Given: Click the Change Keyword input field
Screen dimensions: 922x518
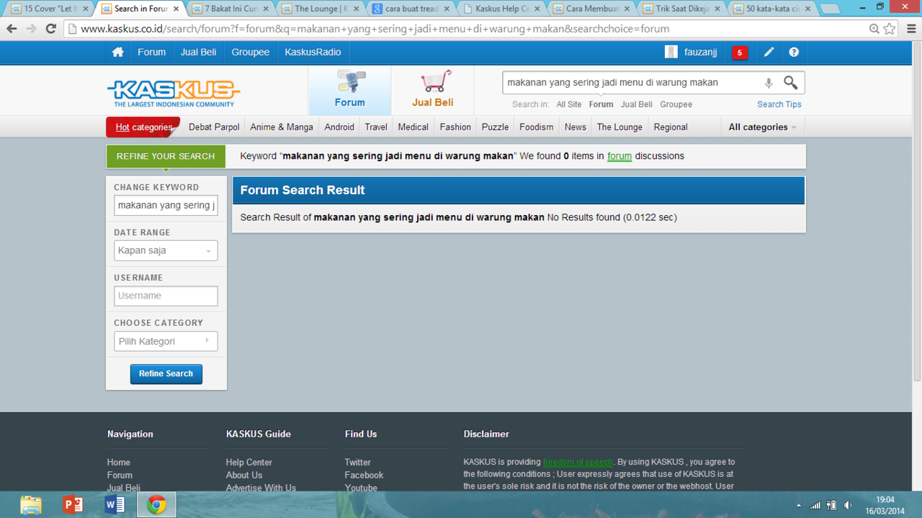Looking at the screenshot, I should 166,206.
